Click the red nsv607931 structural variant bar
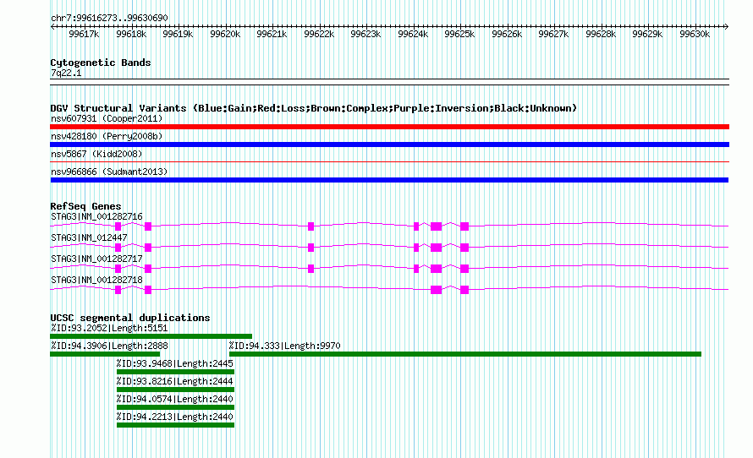Image resolution: width=753 pixels, height=458 pixels. coord(389,127)
